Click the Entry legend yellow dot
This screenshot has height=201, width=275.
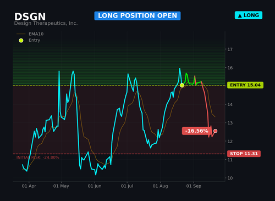click(21, 40)
